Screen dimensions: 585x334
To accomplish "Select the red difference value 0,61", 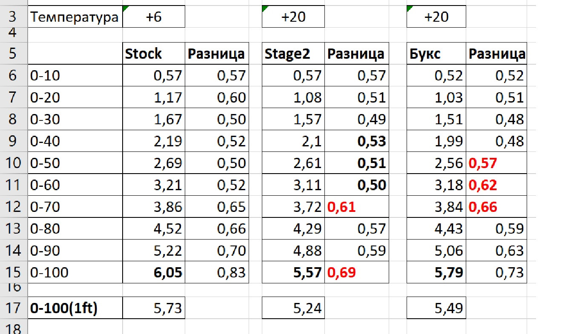I will tap(357, 207).
